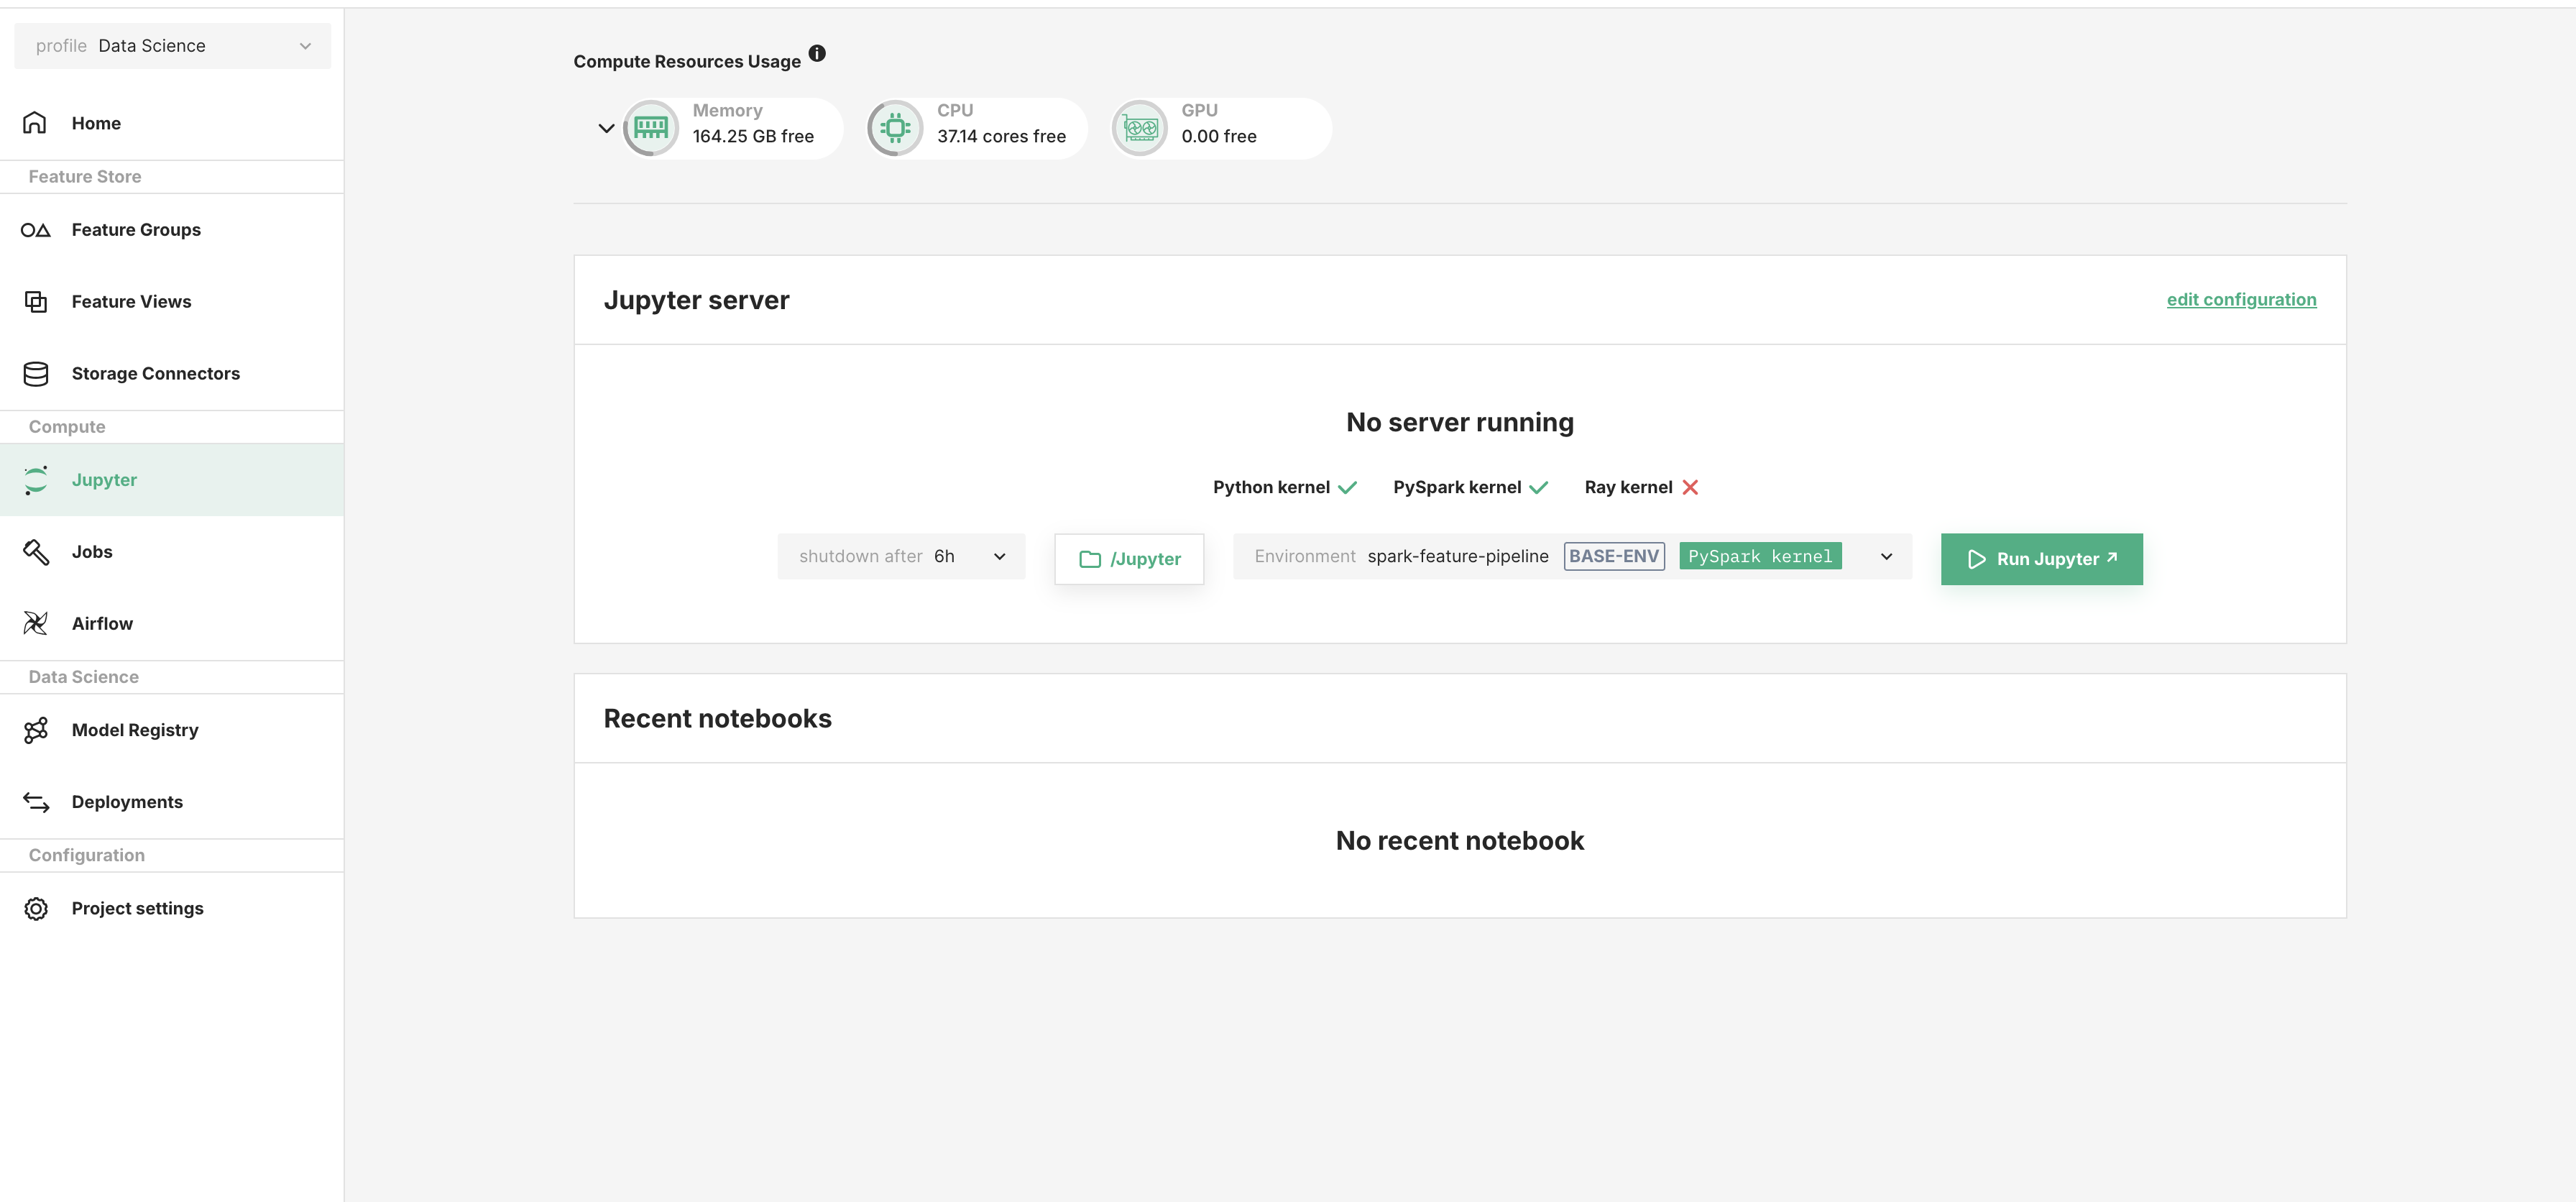Open the edit configuration link
Image resolution: width=2576 pixels, height=1202 pixels.
pos(2241,299)
